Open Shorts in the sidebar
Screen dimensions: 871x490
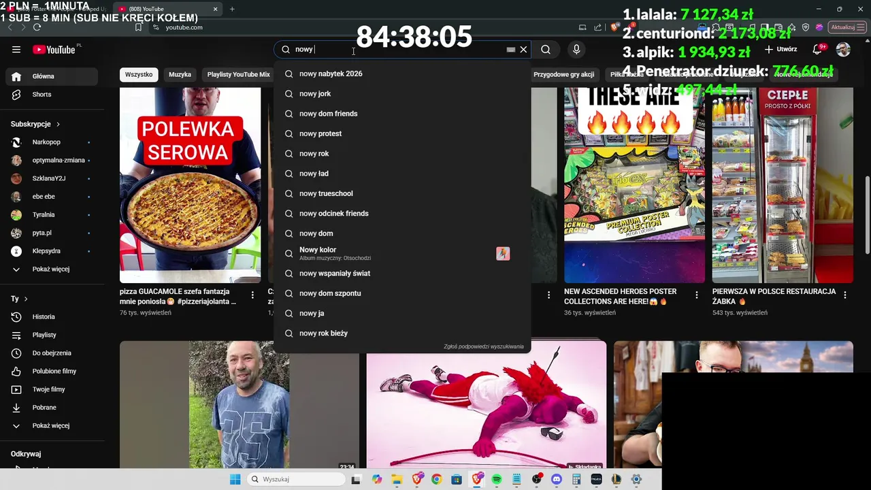coord(52,95)
